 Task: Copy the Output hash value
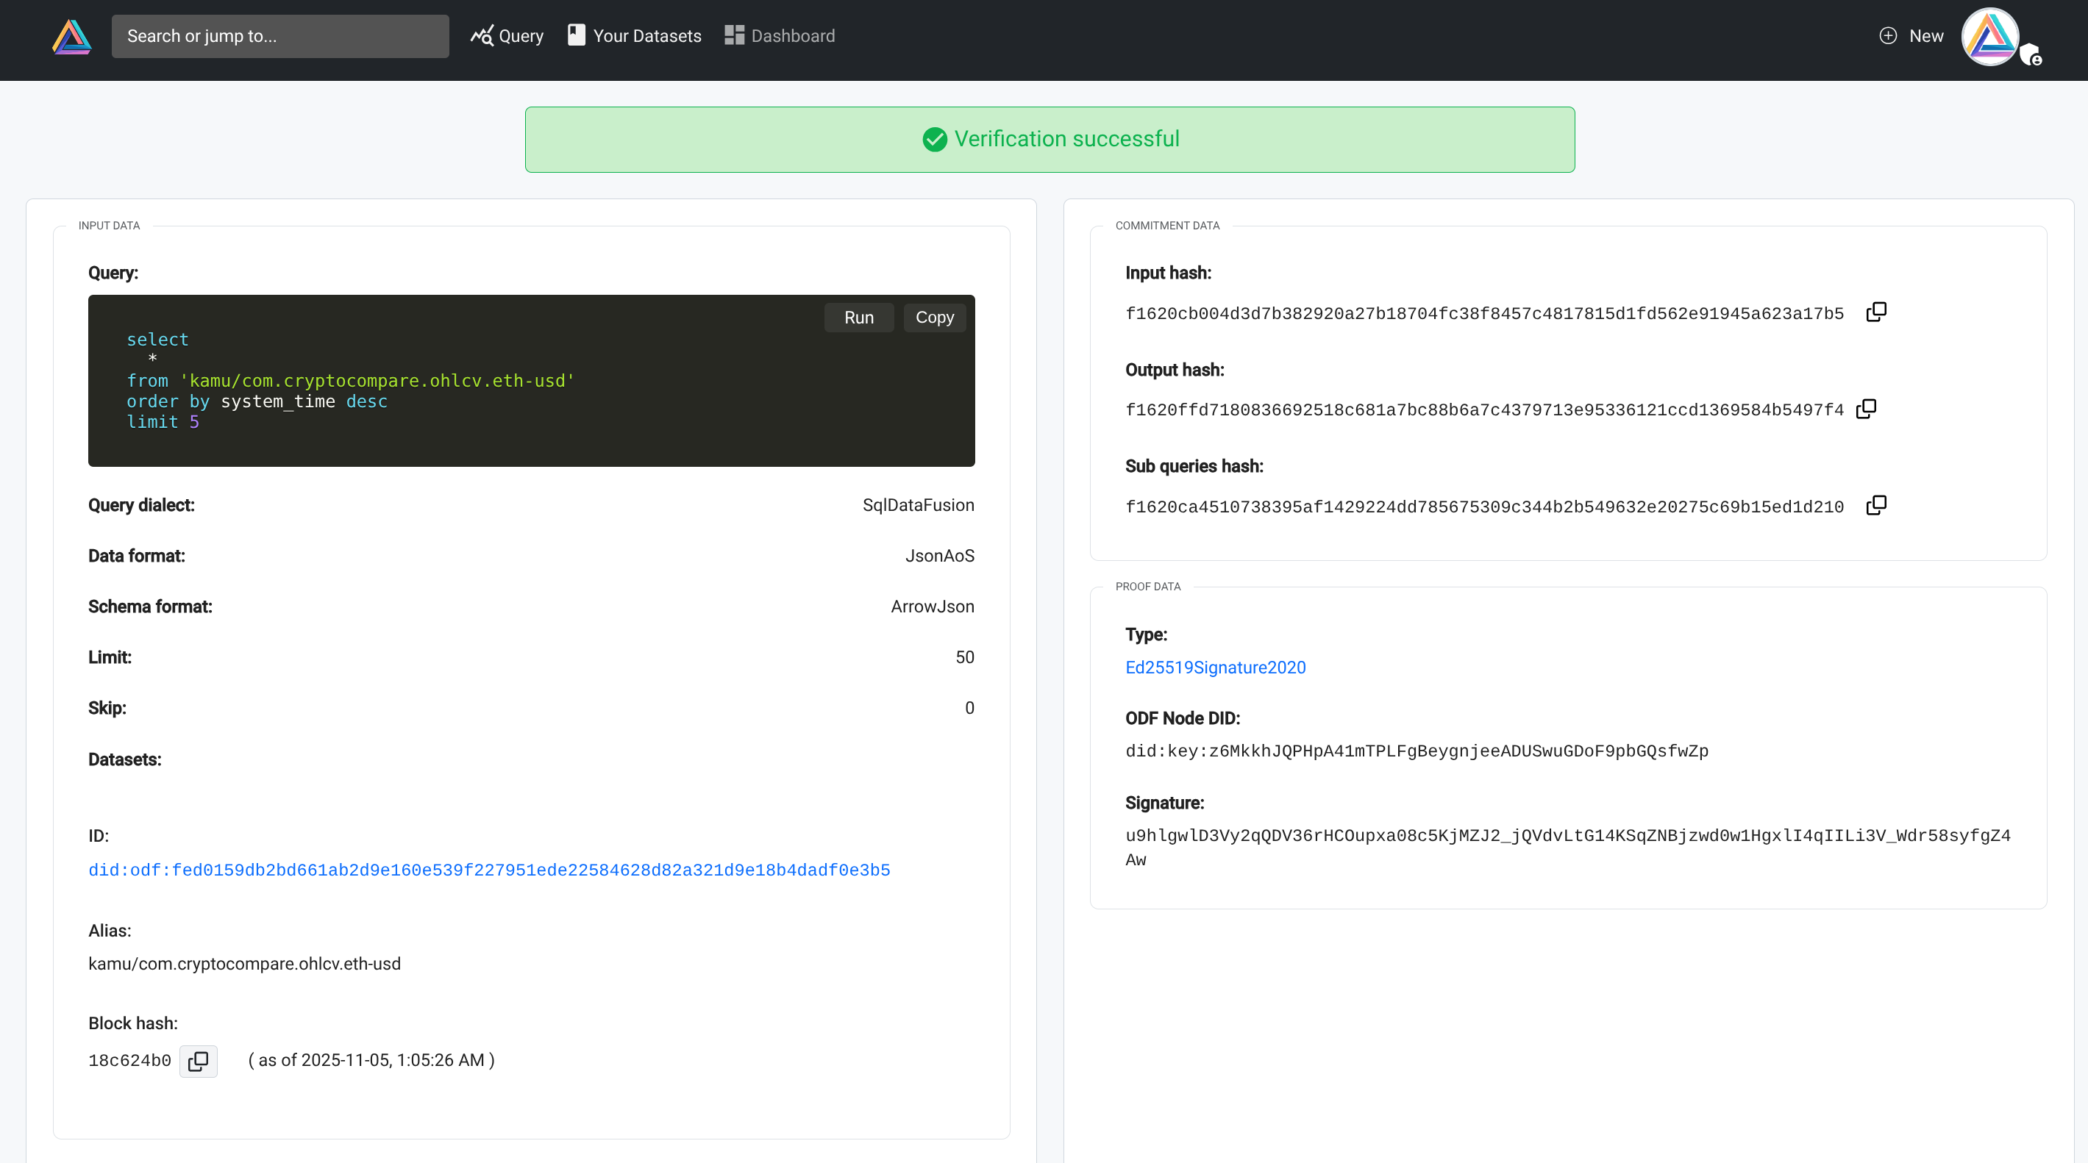point(1866,409)
